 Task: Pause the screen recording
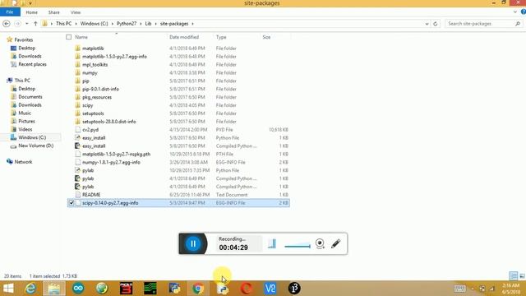pyautogui.click(x=193, y=243)
